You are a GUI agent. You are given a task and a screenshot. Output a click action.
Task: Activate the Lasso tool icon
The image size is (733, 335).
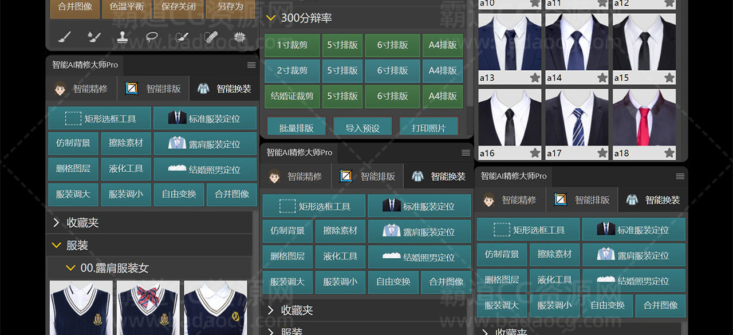coord(152,37)
